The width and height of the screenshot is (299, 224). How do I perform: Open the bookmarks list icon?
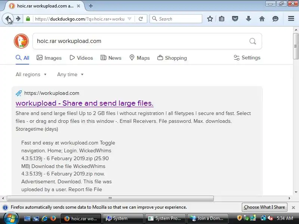click(222, 19)
